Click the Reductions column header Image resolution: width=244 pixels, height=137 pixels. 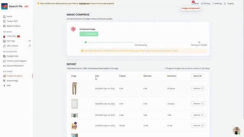[x=172, y=76]
